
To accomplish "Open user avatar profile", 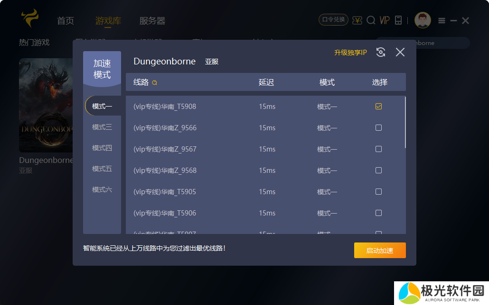I will (423, 20).
